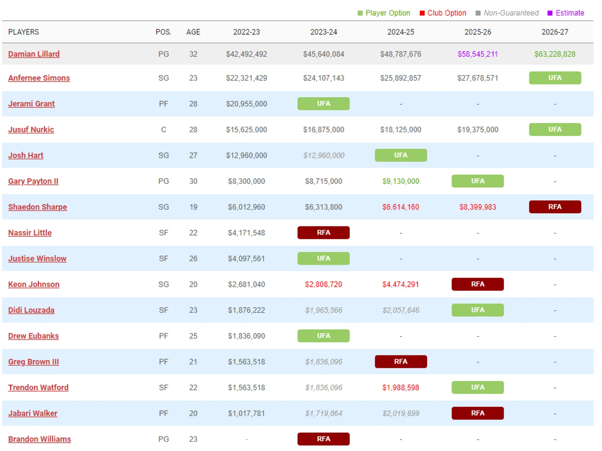Click Jusuf Nurkic's 2026-27 UFA badge
Screen dimensions: 602x451
click(555, 129)
